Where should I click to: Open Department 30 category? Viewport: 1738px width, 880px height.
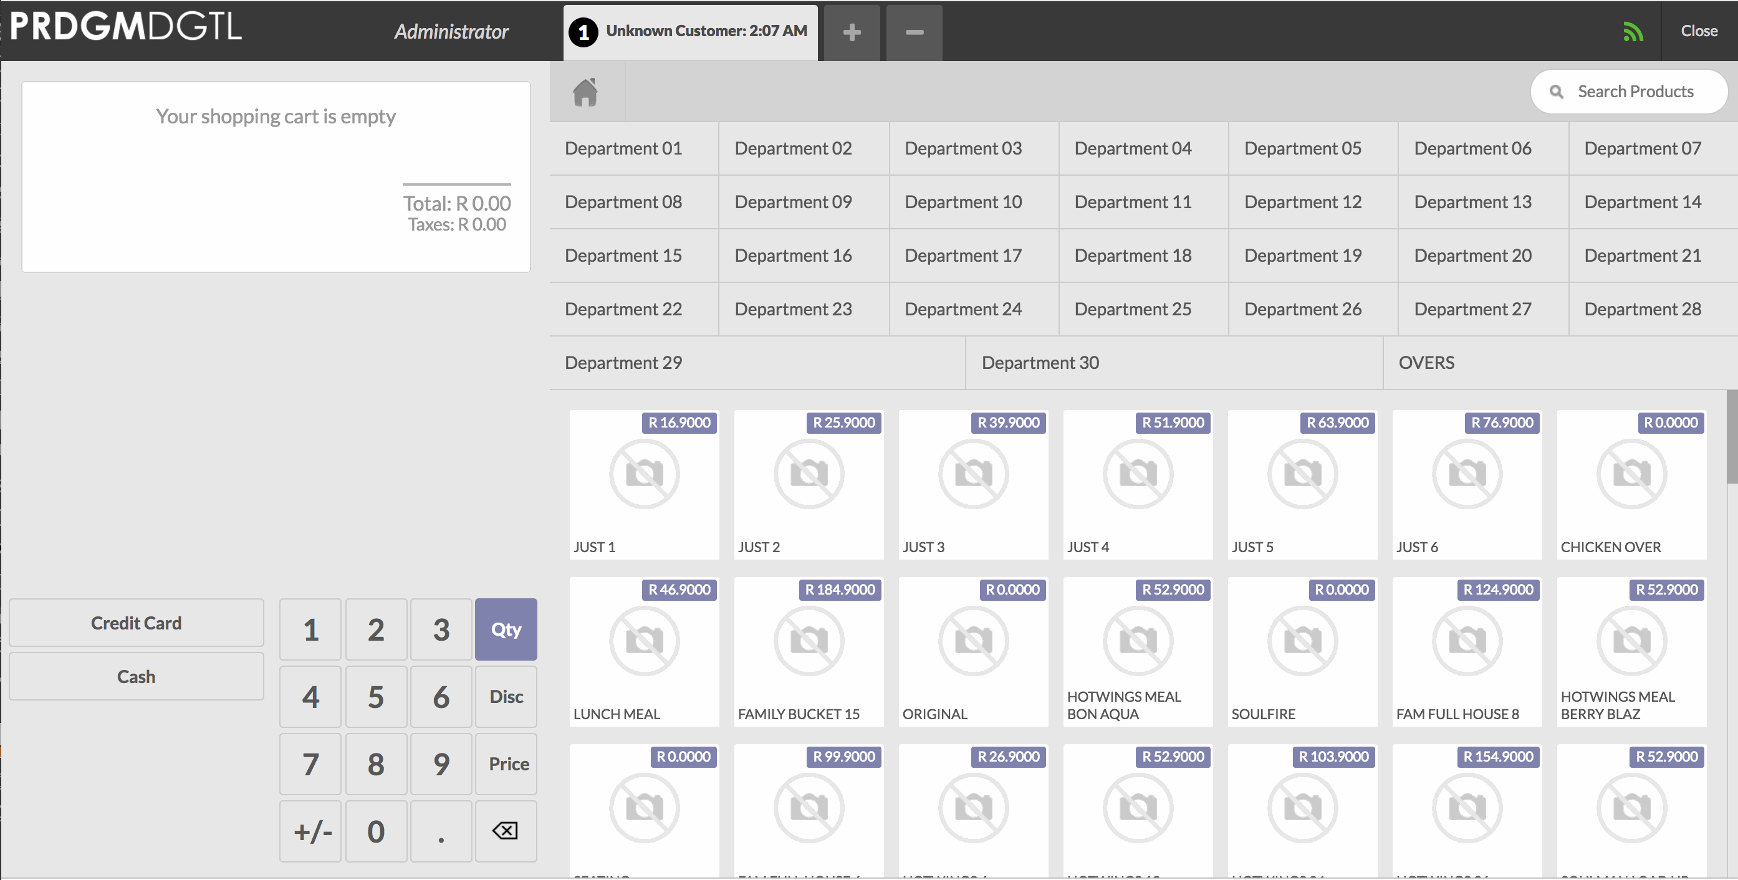coord(1174,363)
